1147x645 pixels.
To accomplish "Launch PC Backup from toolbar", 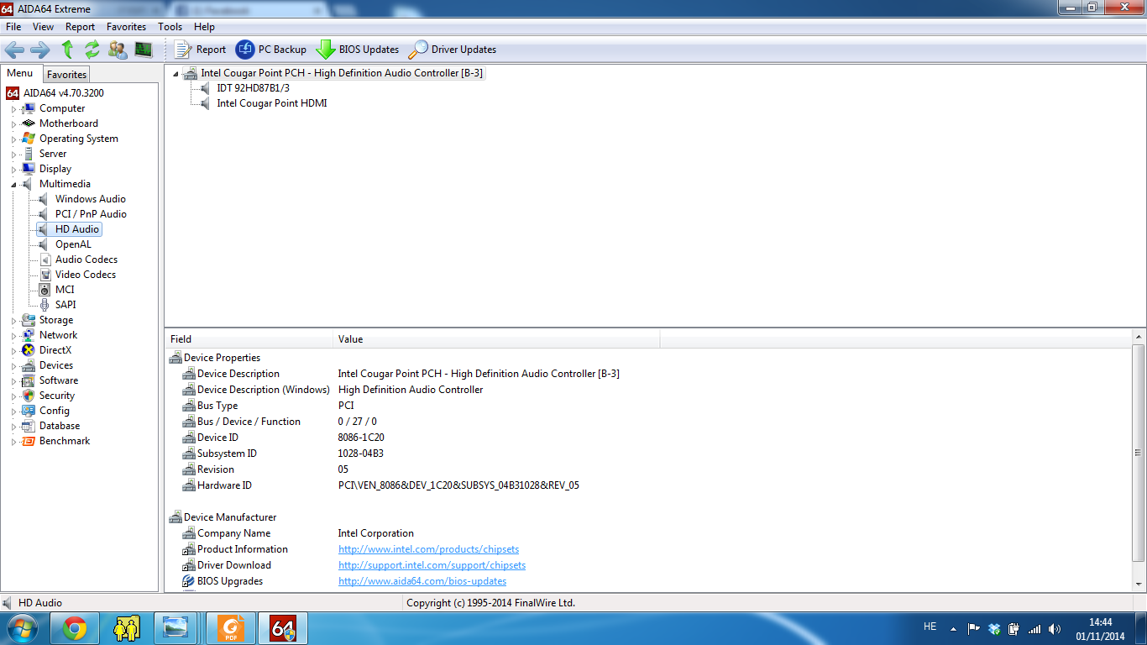I will coord(245,50).
